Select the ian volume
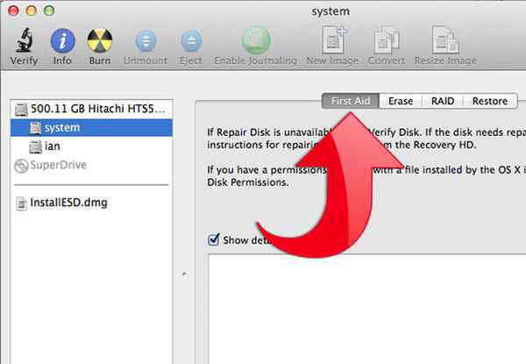526x364 pixels. pyautogui.click(x=91, y=146)
